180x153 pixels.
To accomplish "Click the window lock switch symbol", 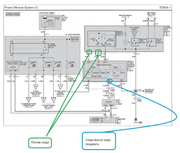I will click(x=135, y=42).
